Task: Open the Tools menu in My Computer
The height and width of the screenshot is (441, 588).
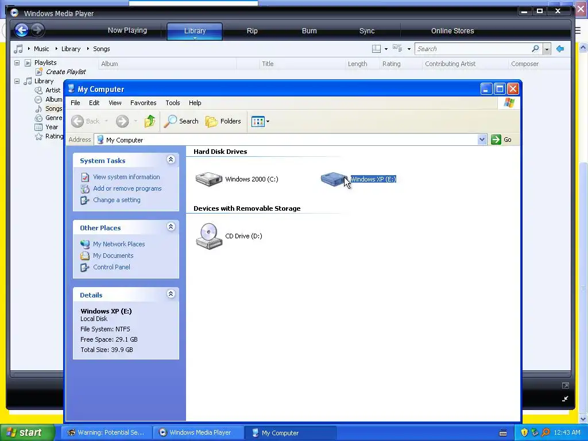Action: click(173, 103)
